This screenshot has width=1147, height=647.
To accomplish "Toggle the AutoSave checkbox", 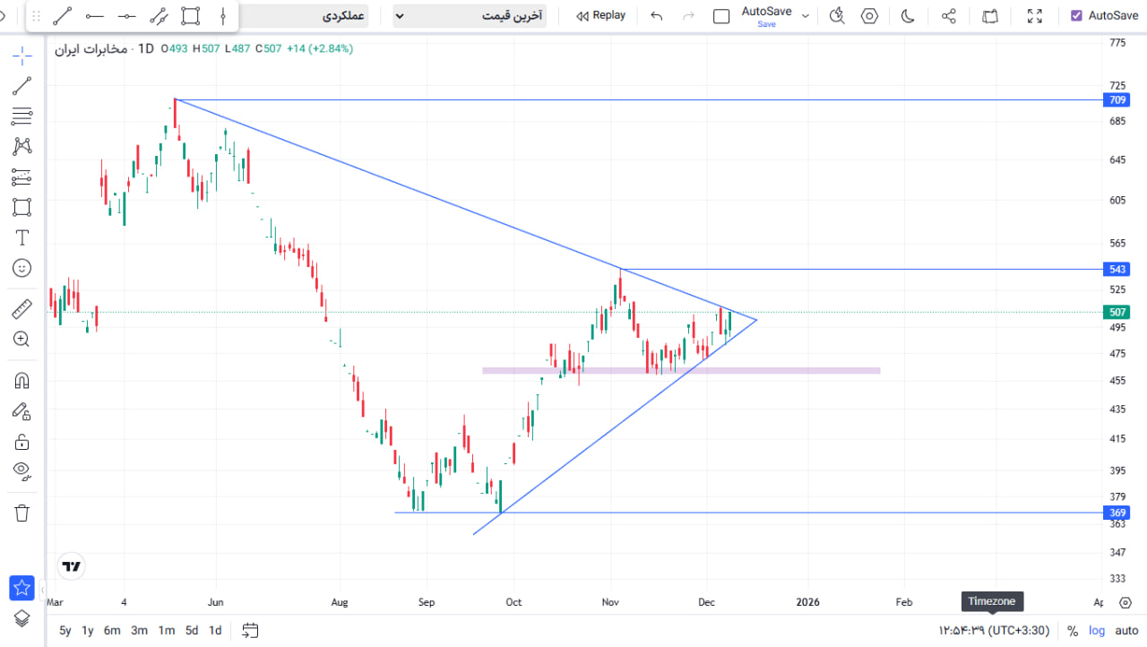I will click(1076, 15).
